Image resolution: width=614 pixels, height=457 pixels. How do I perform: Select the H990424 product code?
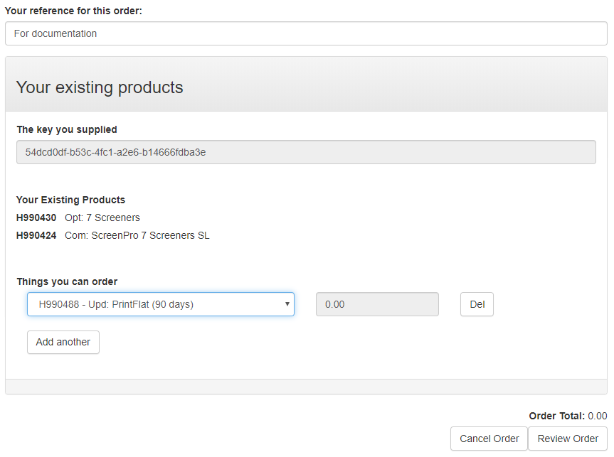point(36,235)
